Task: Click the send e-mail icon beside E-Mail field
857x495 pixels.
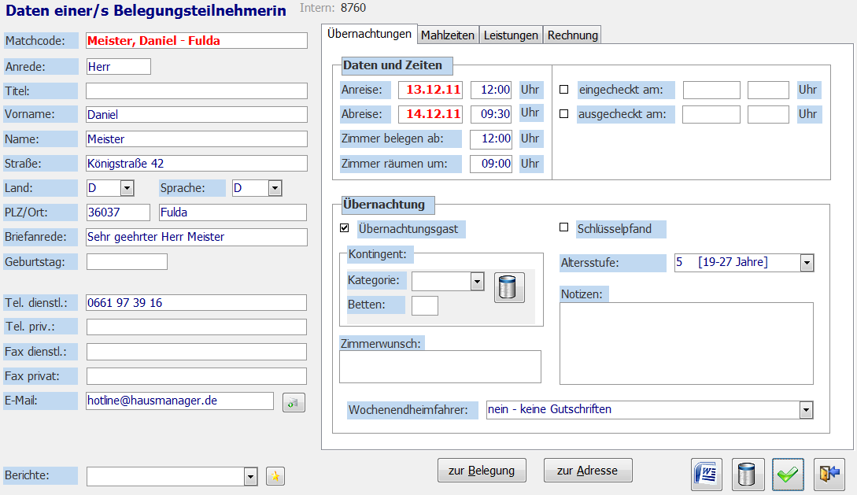Action: tap(294, 402)
